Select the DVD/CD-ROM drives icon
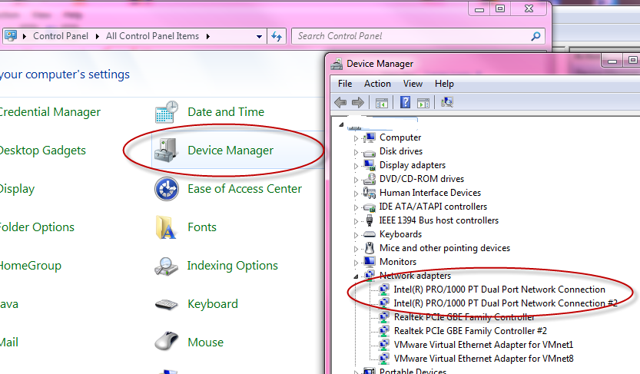 (370, 179)
